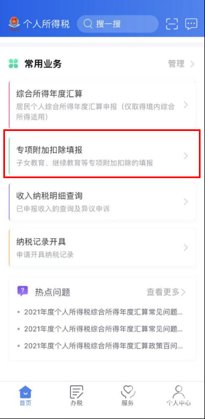Open the 专项附加扣除填报 entry

[x=102, y=156]
